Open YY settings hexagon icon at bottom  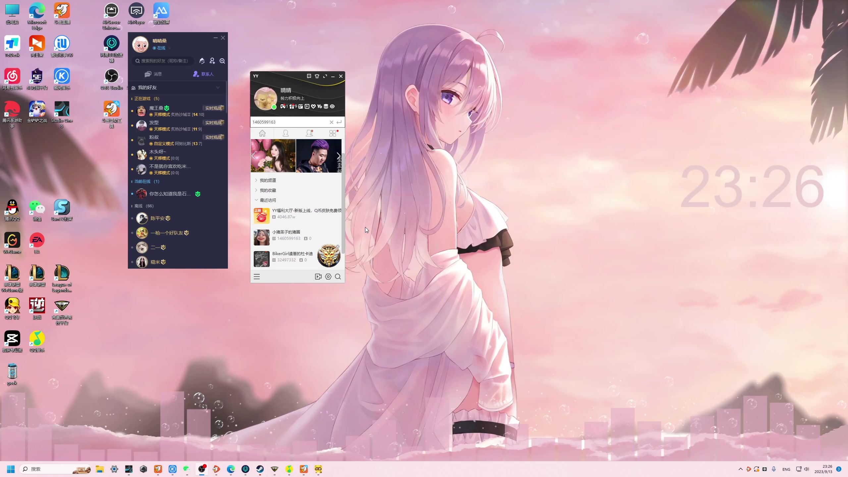(328, 277)
